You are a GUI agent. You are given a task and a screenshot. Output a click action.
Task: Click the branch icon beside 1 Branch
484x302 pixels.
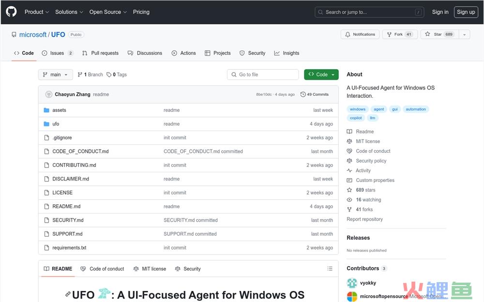click(80, 75)
